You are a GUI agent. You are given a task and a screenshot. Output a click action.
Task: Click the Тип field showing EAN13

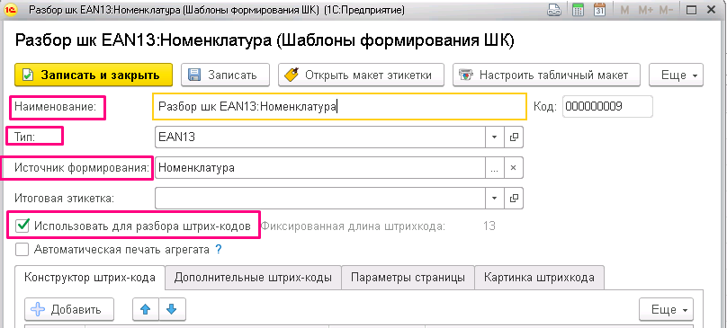pos(320,137)
